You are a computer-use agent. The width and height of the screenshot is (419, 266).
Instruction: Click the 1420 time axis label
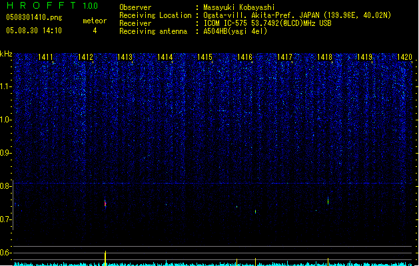(404, 57)
